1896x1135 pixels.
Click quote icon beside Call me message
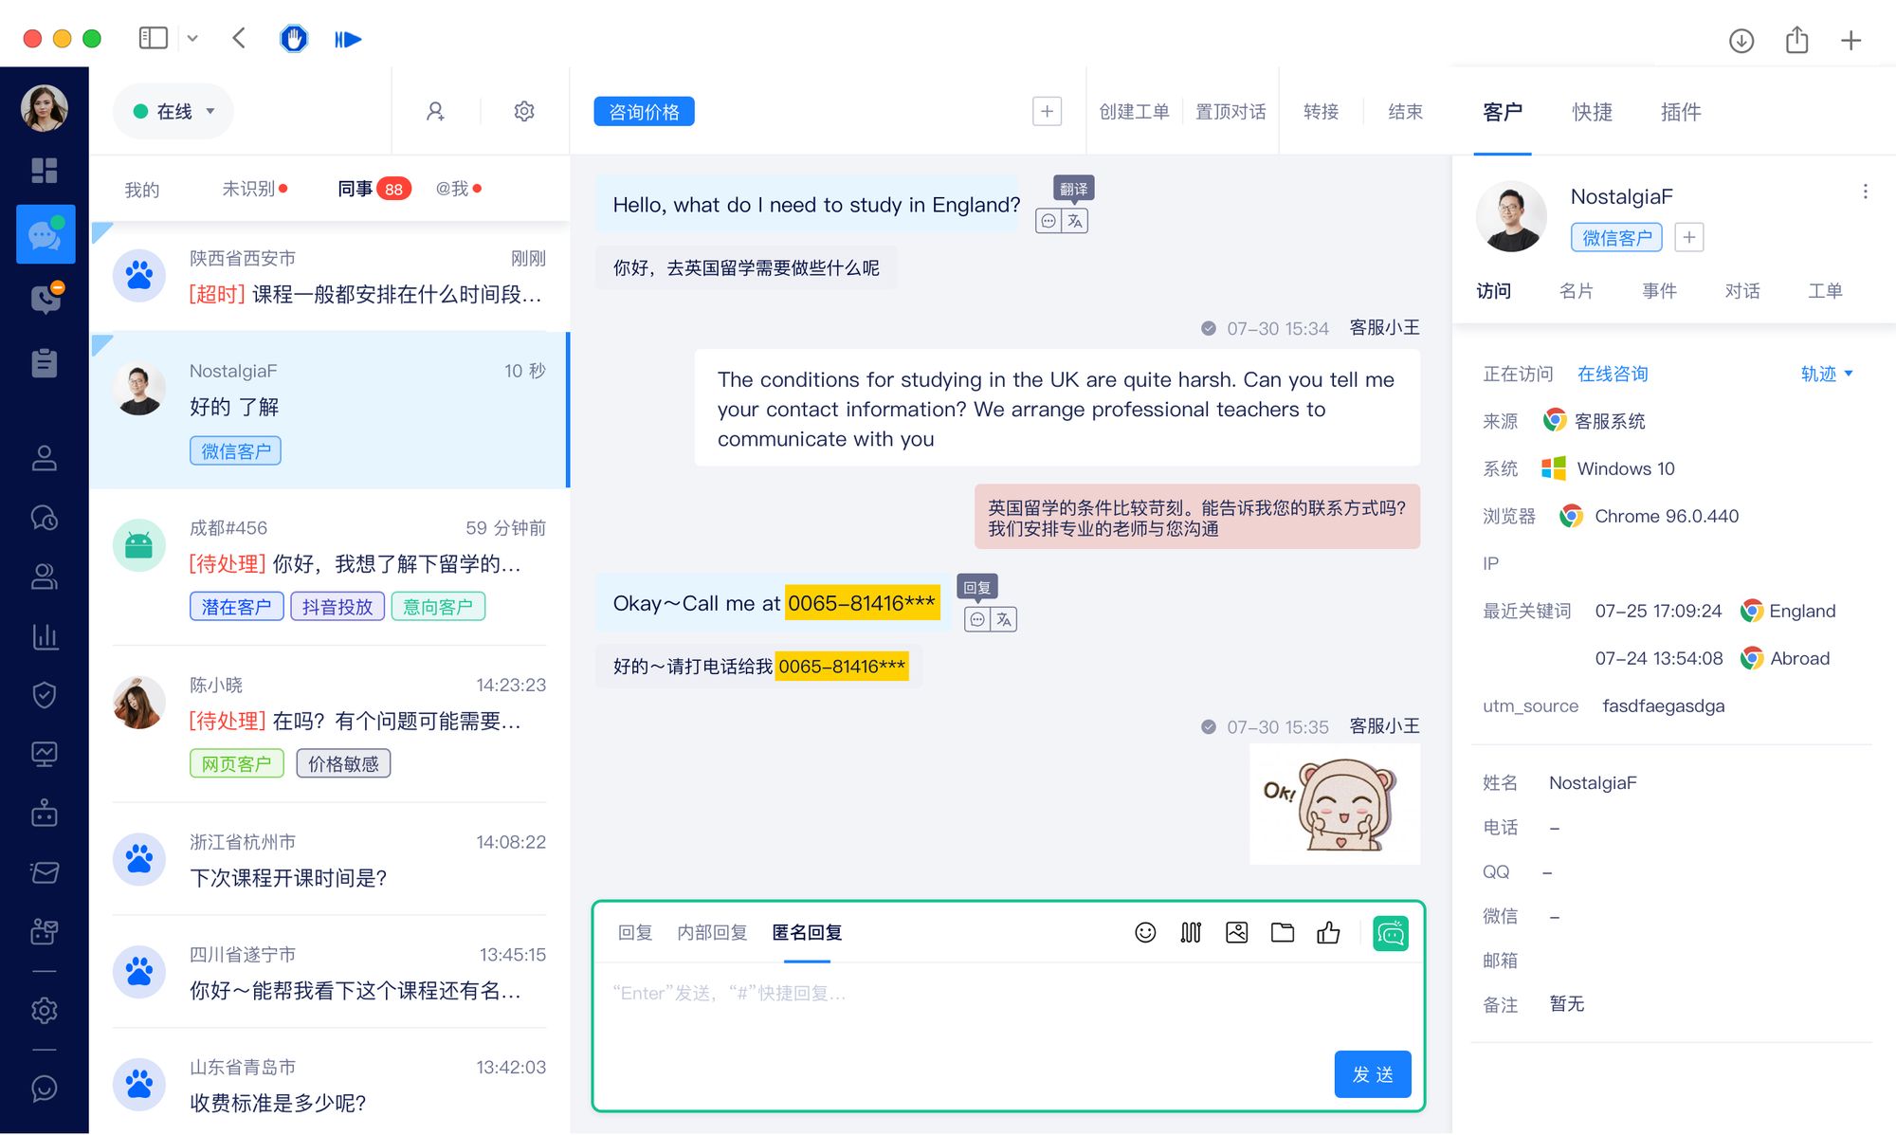pyautogui.click(x=977, y=619)
